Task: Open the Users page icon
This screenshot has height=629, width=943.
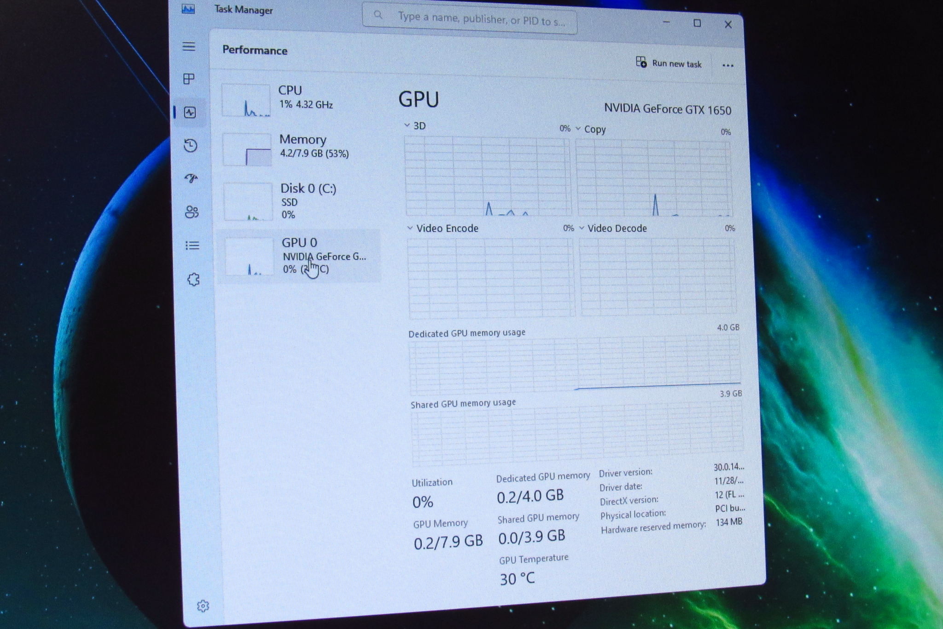Action: pyautogui.click(x=192, y=212)
